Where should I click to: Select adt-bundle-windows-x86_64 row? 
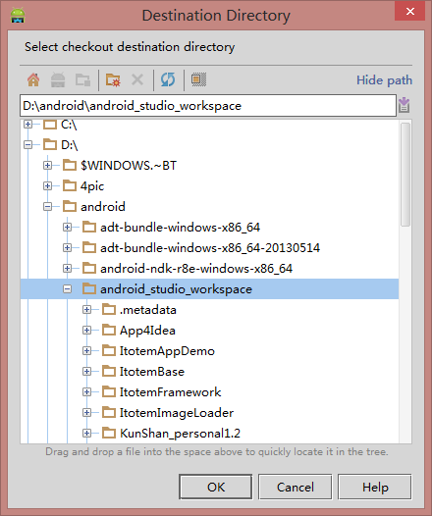pos(209,227)
